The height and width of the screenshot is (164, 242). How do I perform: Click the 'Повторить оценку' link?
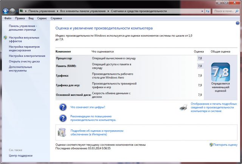[x=225, y=145]
